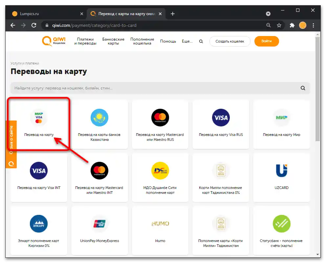Select the UZCARD logo icon
326x263 pixels.
click(281, 171)
